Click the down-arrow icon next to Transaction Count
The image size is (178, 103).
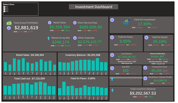tap(145, 68)
